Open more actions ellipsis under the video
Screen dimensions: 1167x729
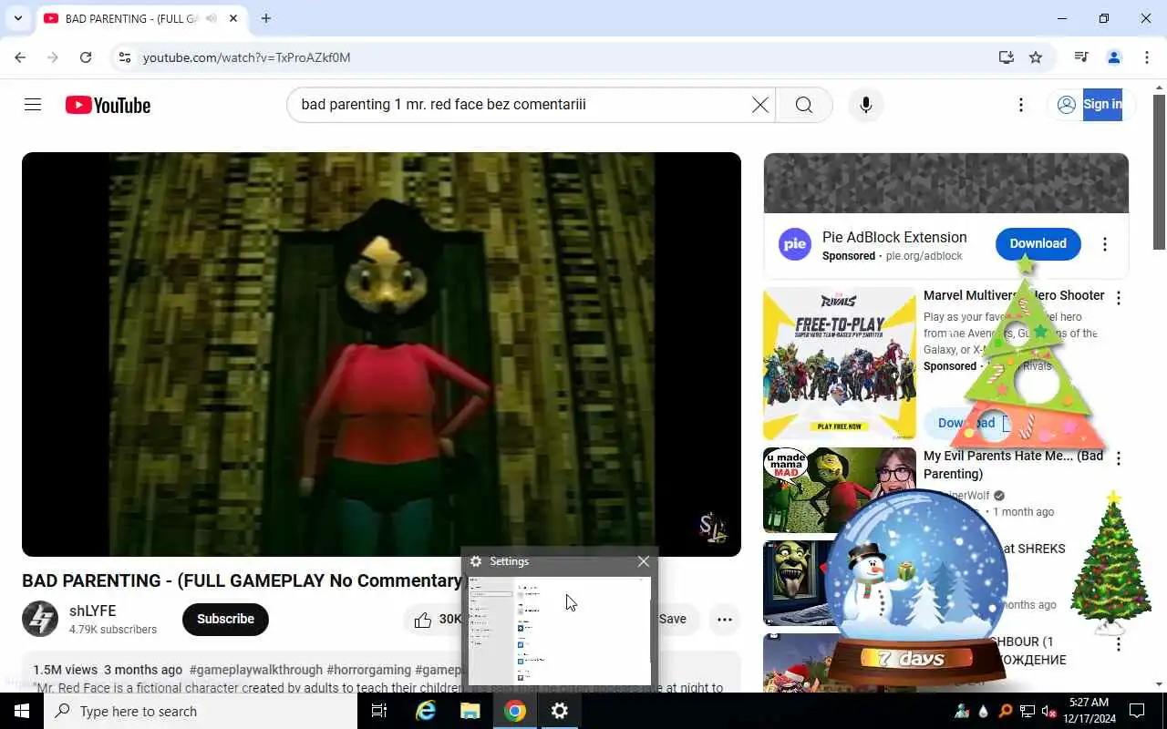725,619
